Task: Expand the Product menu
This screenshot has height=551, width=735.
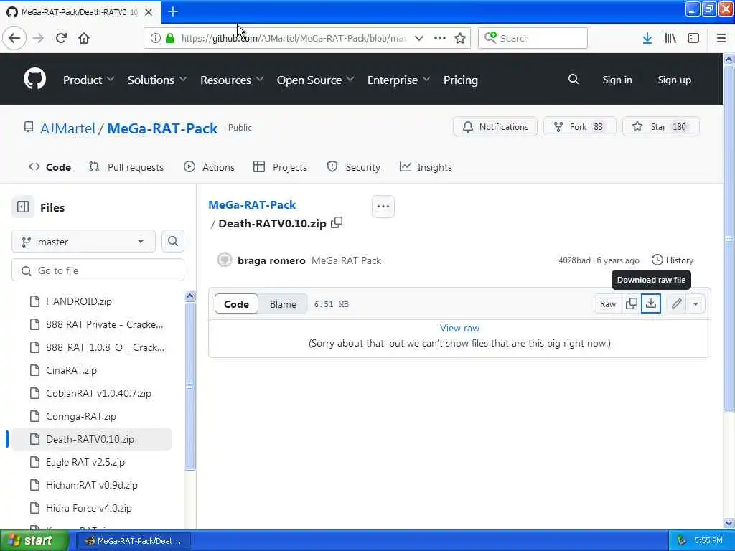Action: point(88,80)
